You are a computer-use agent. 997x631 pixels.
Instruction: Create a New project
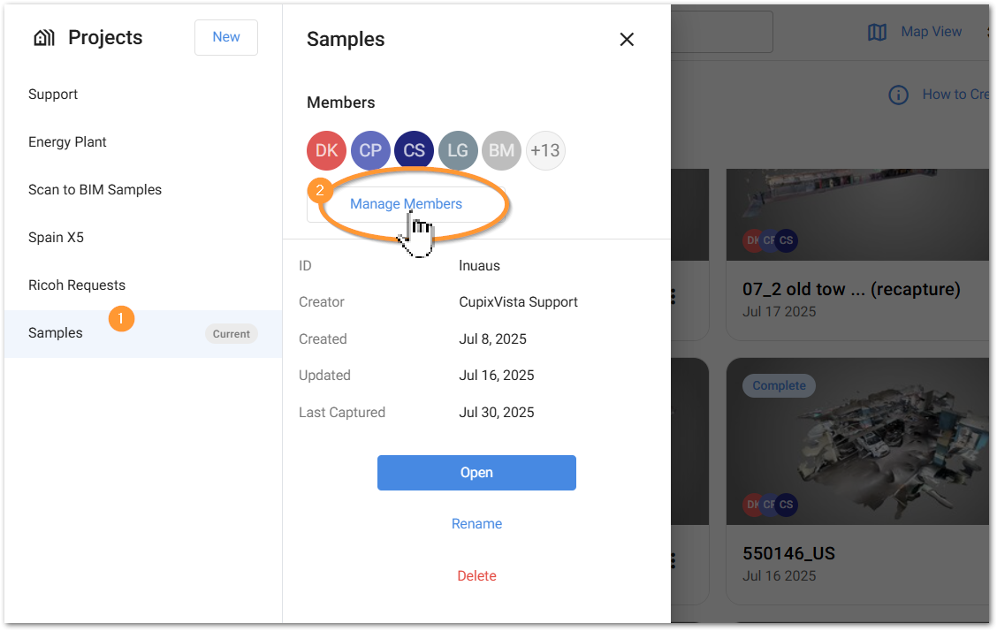tap(226, 37)
